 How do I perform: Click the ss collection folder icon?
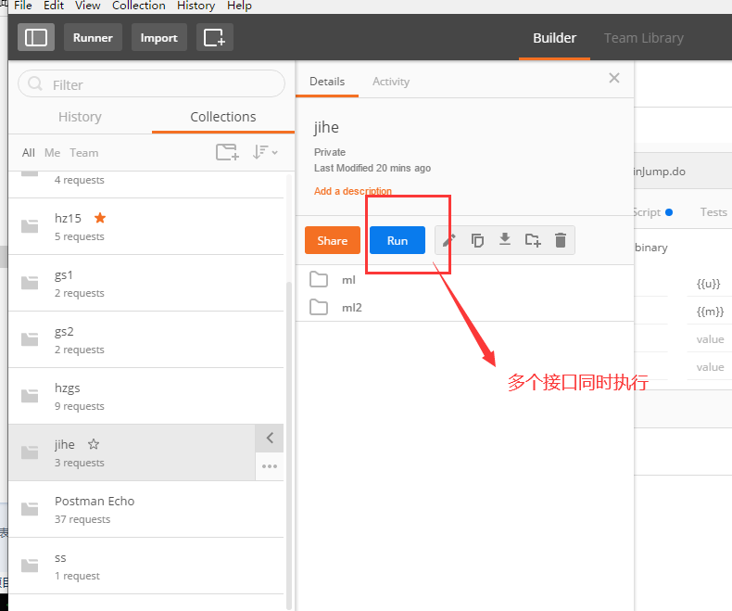30,566
